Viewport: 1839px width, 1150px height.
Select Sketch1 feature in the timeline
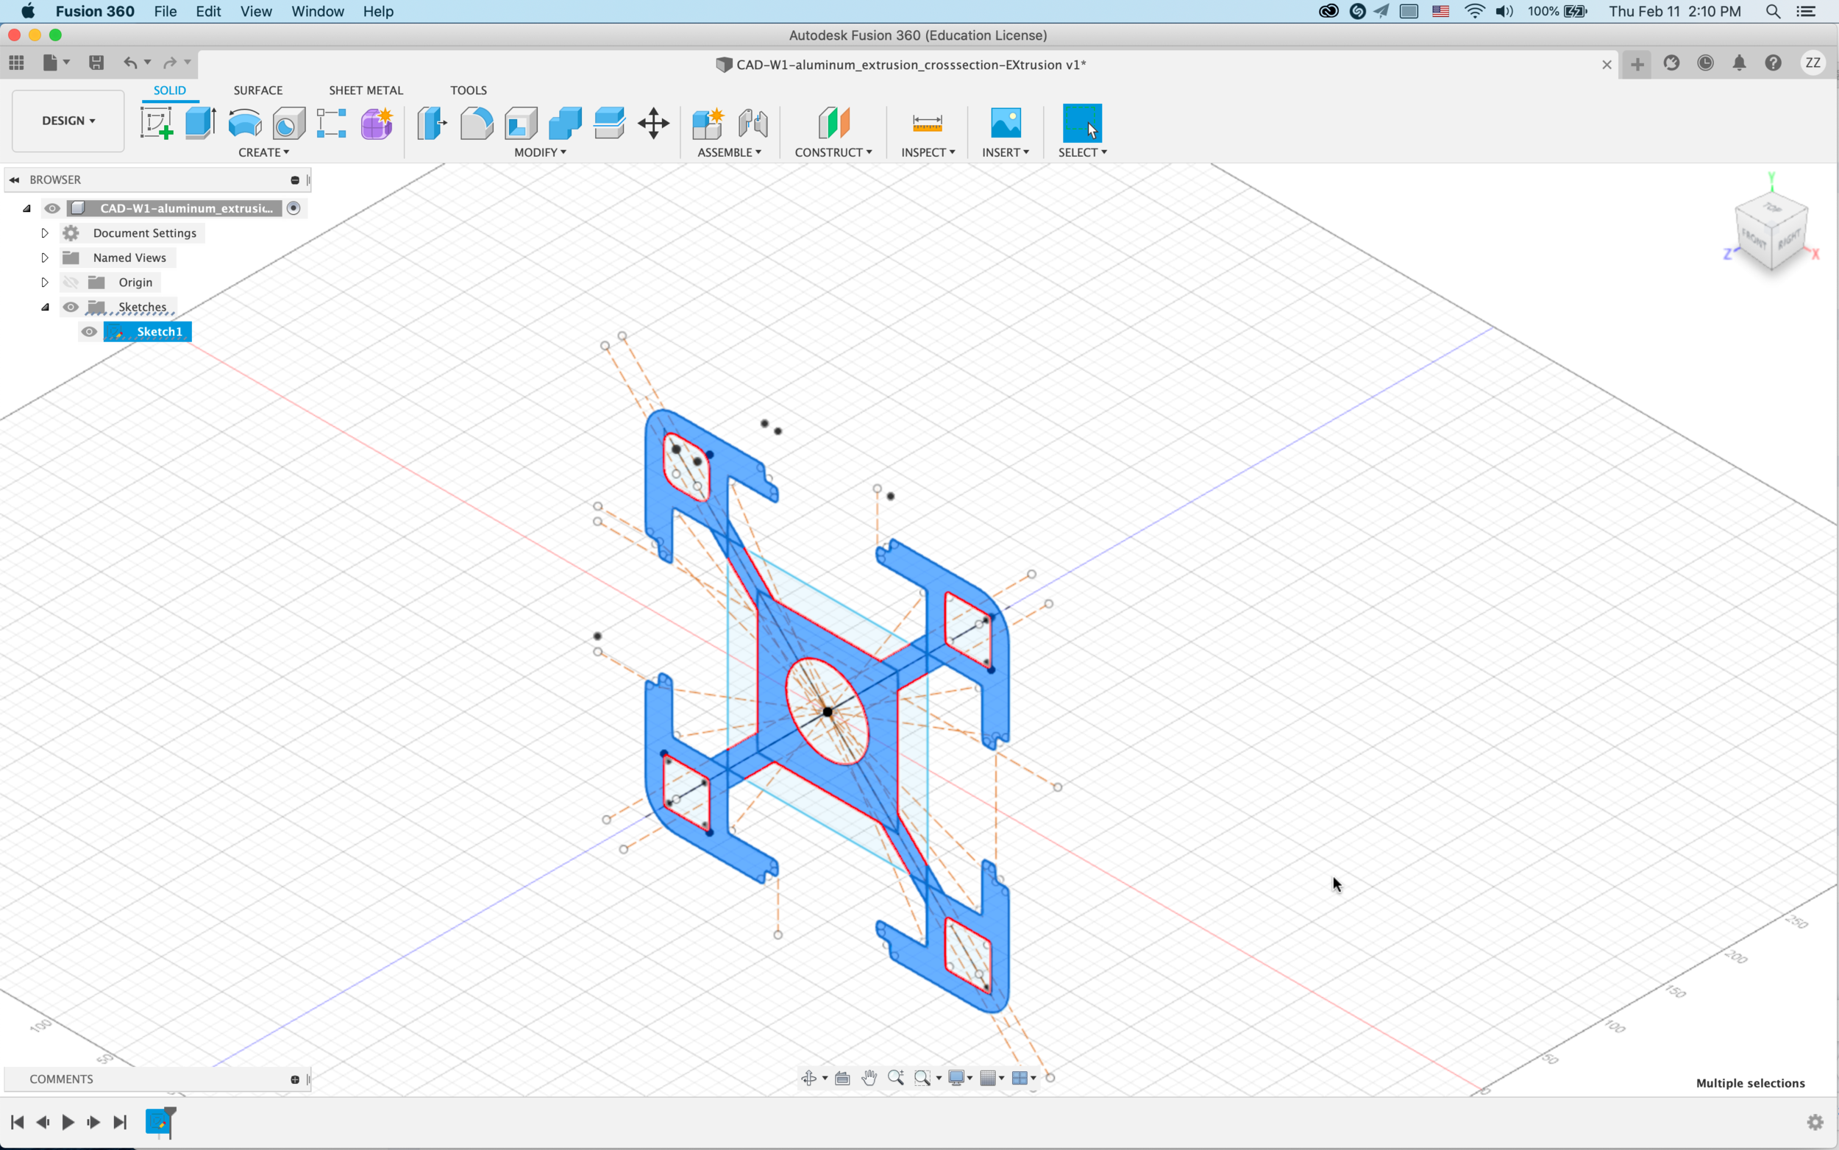159,1121
